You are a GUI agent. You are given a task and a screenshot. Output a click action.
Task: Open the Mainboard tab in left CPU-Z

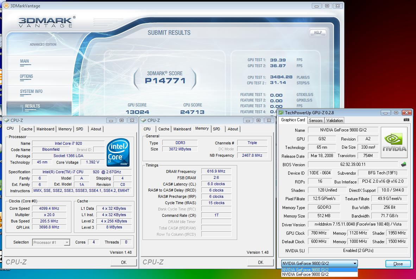(45, 129)
